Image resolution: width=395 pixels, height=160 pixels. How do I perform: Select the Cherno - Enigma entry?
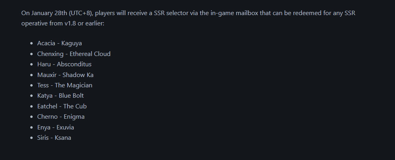(x=61, y=117)
